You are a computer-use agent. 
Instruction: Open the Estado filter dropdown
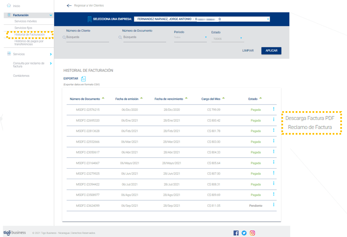click(228, 39)
